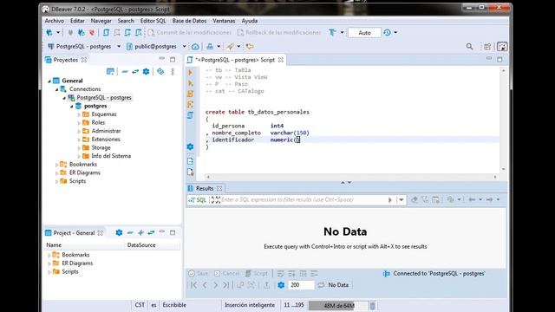The width and height of the screenshot is (555, 312).
Task: Click the apply filter arrow in Results
Action: tap(390, 200)
